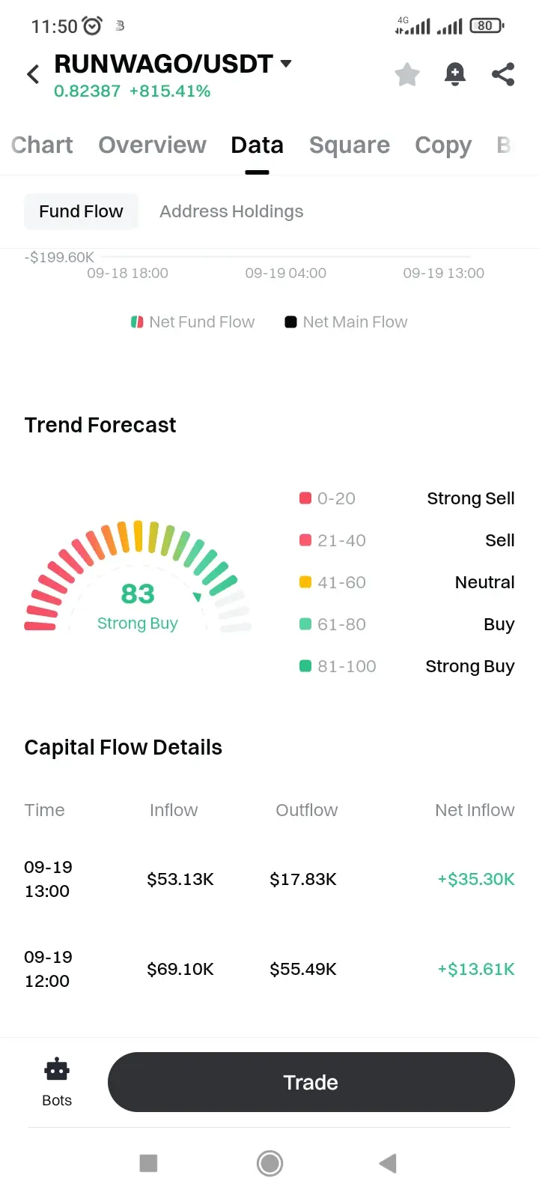Open the Copy tab
This screenshot has height=1199, width=539.
point(443,145)
